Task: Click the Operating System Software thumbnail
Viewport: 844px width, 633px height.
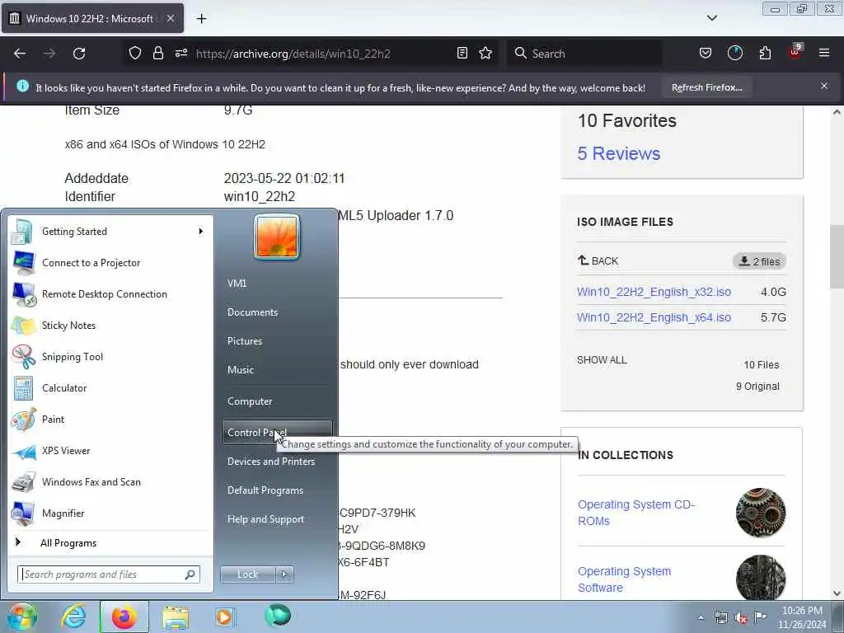Action: tap(761, 578)
